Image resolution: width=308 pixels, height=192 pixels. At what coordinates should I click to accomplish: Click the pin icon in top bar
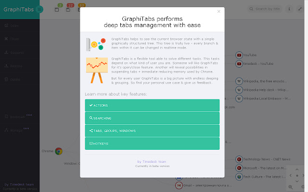(300, 9)
